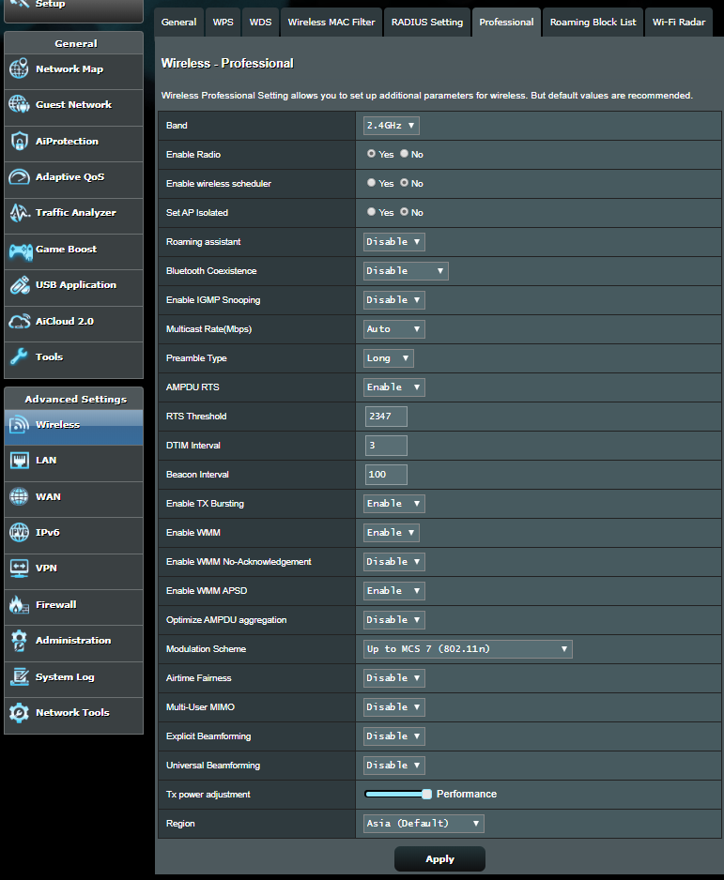
Task: Select Yes for Enable wireless scheduler
Action: tap(372, 184)
